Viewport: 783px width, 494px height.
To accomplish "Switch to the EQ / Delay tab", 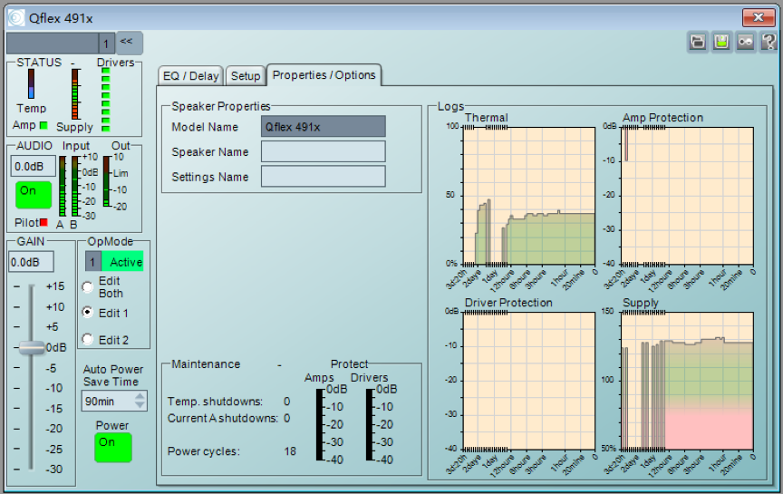I will coord(190,76).
